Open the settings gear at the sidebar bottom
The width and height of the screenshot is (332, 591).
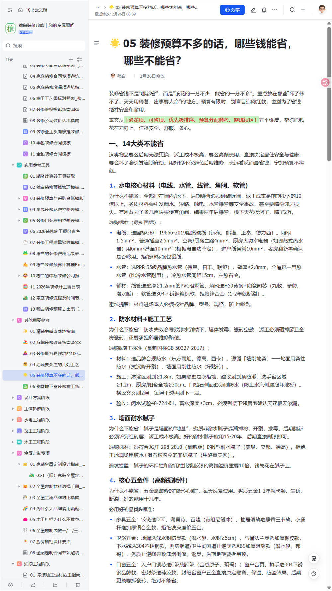[11, 585]
